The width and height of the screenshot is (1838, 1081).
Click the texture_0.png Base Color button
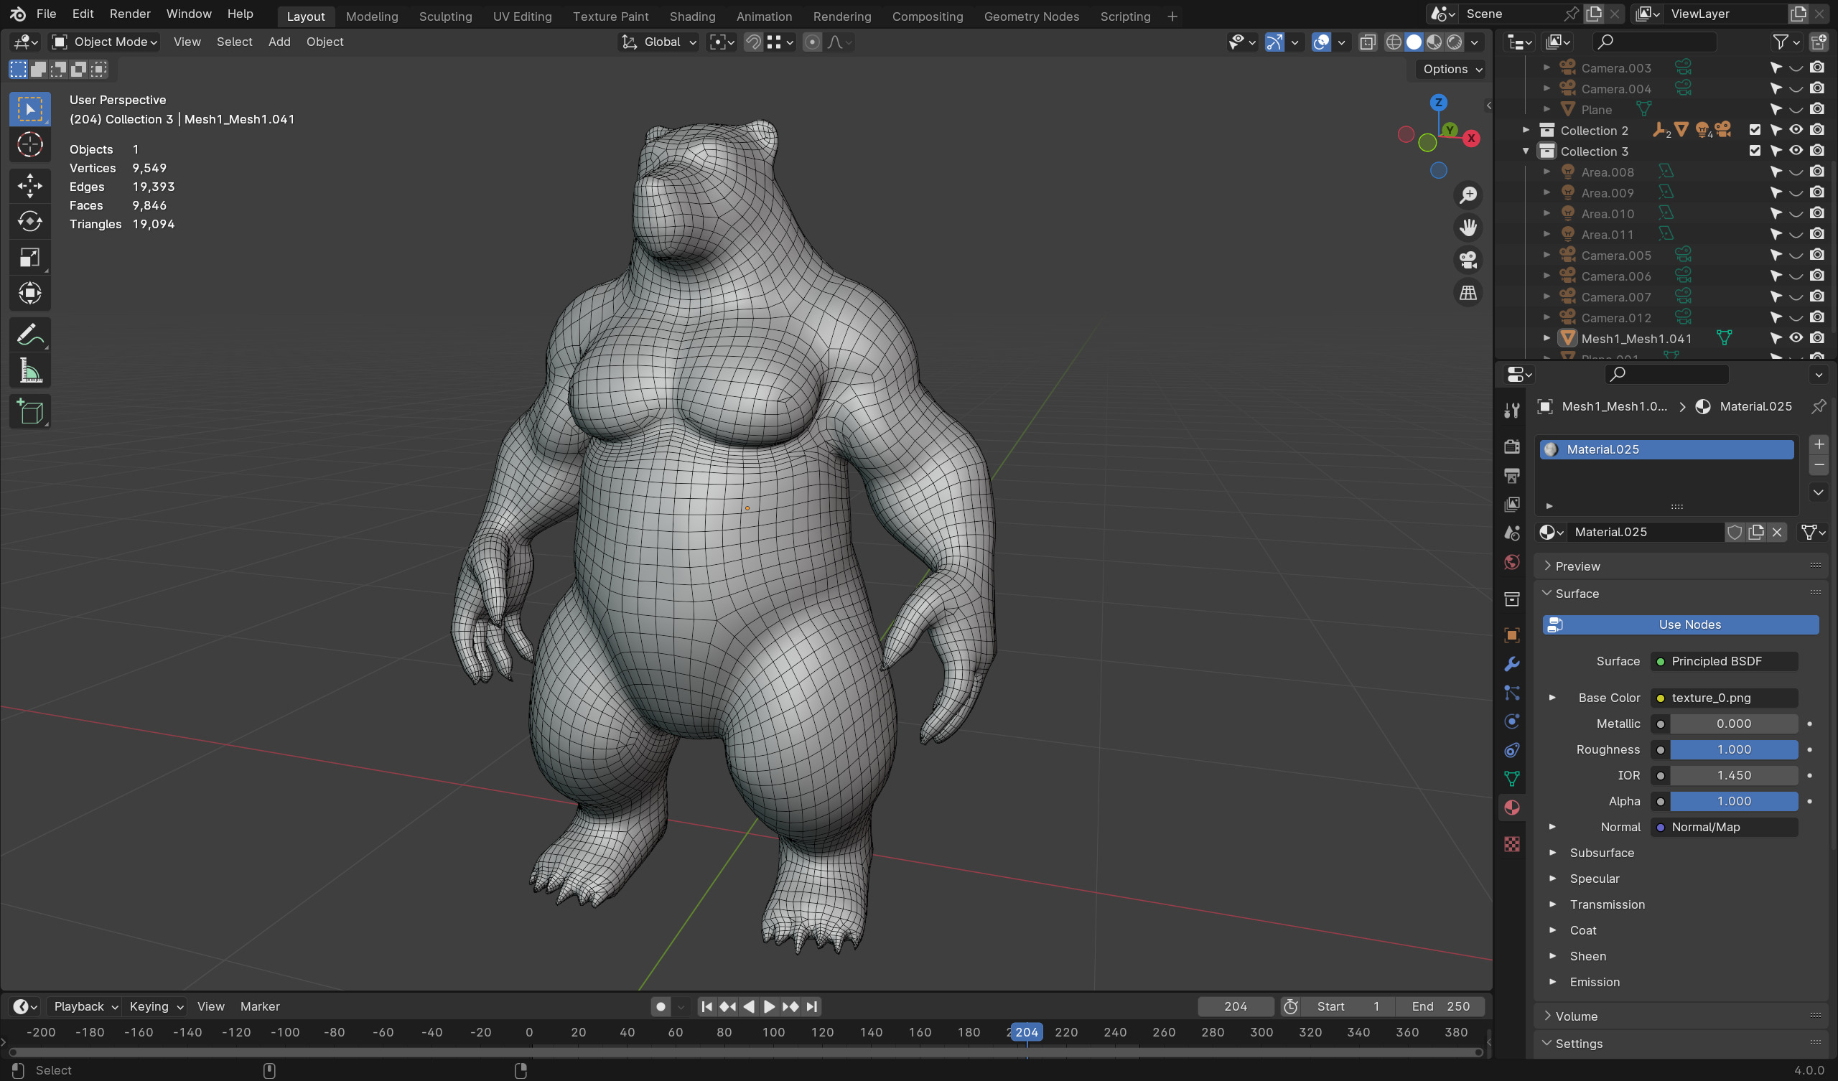[x=1724, y=698]
